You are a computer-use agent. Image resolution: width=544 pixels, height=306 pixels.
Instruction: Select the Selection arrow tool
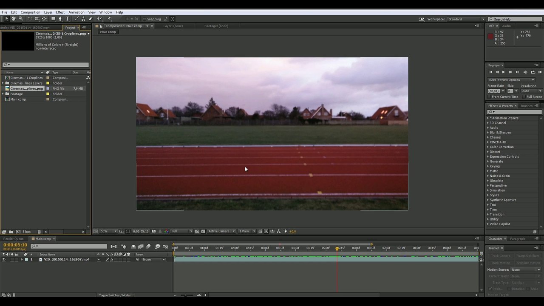6,19
